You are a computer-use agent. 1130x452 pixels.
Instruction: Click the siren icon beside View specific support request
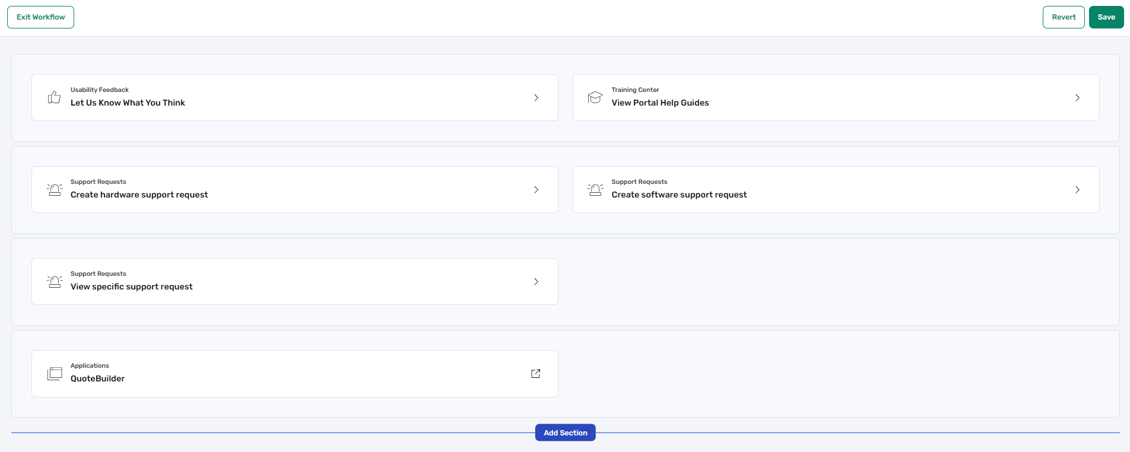pos(55,282)
